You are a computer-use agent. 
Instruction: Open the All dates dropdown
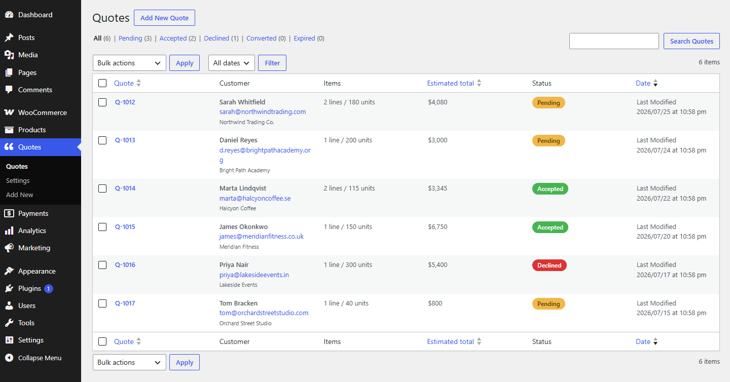[x=232, y=63]
